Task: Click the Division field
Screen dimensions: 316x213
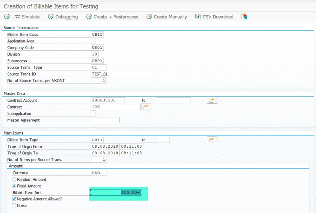Action: [94, 54]
